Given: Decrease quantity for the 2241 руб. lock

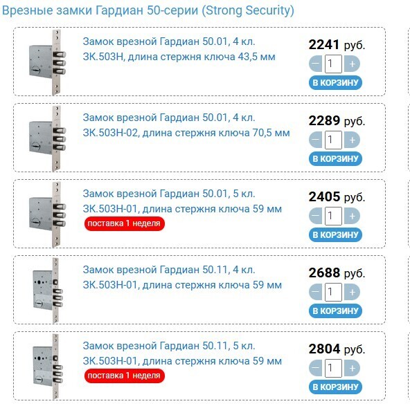Looking at the screenshot, I should click(x=315, y=64).
